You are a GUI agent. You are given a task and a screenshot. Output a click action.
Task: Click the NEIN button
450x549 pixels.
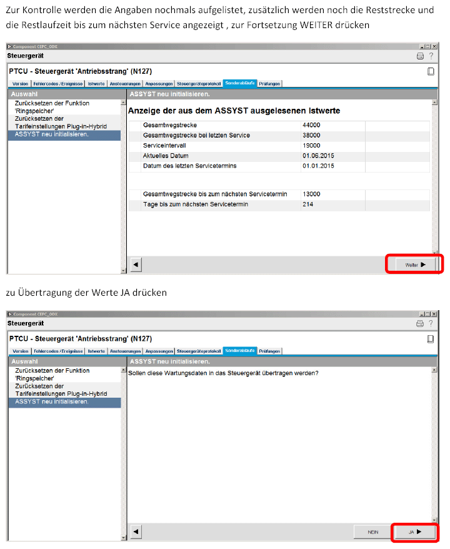(x=372, y=532)
